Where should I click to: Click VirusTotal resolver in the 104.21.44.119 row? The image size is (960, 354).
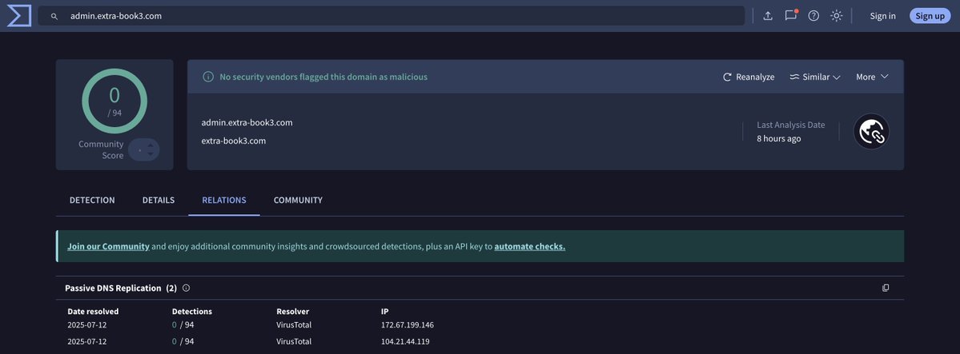[x=294, y=341]
